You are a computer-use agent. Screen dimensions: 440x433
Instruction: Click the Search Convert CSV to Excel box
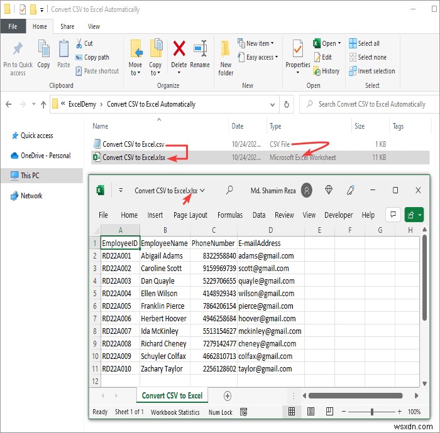click(370, 104)
